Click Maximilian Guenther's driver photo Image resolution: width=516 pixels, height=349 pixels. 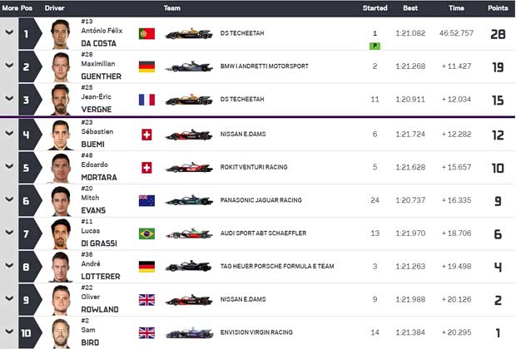click(61, 67)
